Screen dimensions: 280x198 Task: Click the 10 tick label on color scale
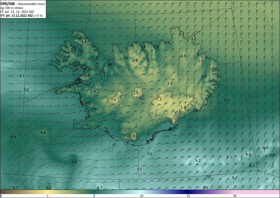[x=141, y=196]
